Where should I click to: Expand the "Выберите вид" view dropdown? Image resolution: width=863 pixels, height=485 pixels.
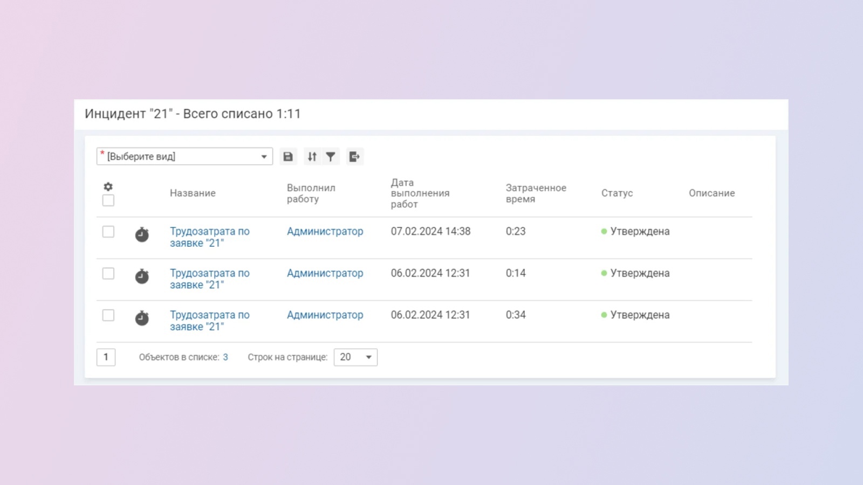[184, 157]
